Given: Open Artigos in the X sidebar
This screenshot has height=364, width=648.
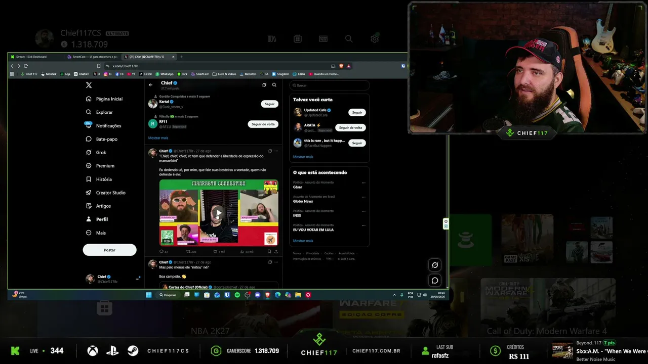Looking at the screenshot, I should (x=98, y=206).
